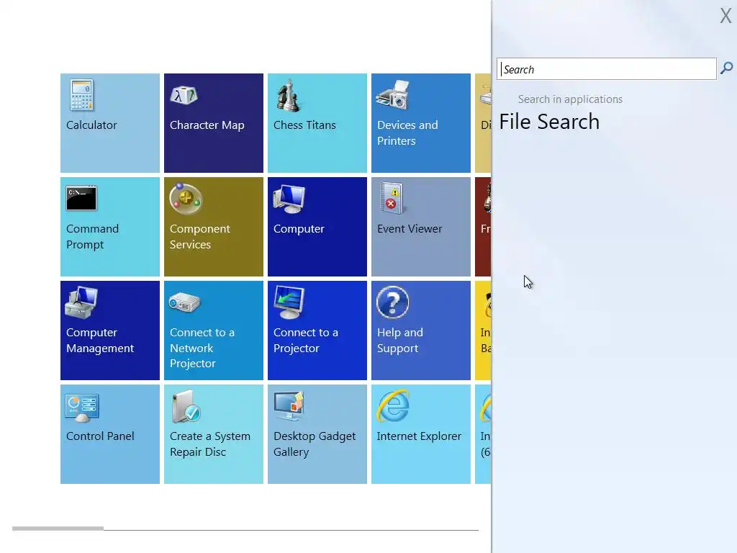Click the Connect to a Network Projector icon
The image size is (737, 553).
tap(185, 303)
